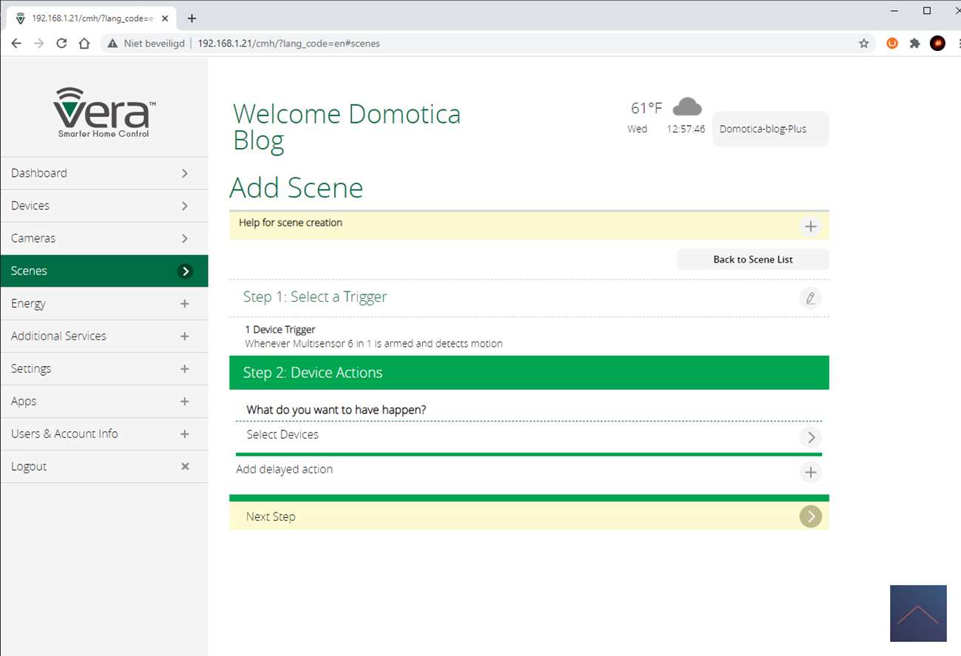The image size is (961, 656).
Task: Open the Cameras section
Action: pyautogui.click(x=103, y=238)
